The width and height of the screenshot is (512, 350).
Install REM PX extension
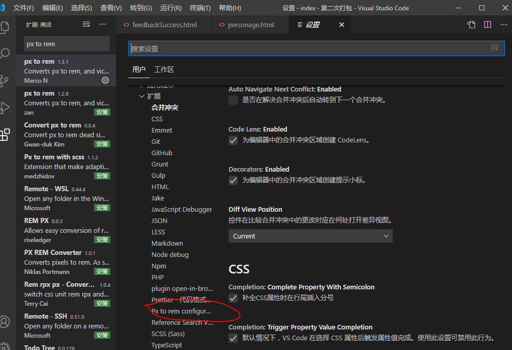point(102,240)
